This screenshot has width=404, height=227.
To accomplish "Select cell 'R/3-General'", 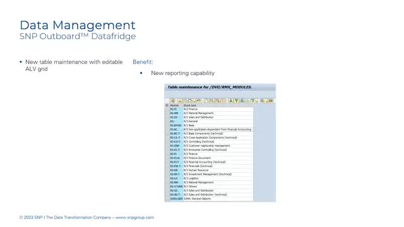I will coord(218,121).
